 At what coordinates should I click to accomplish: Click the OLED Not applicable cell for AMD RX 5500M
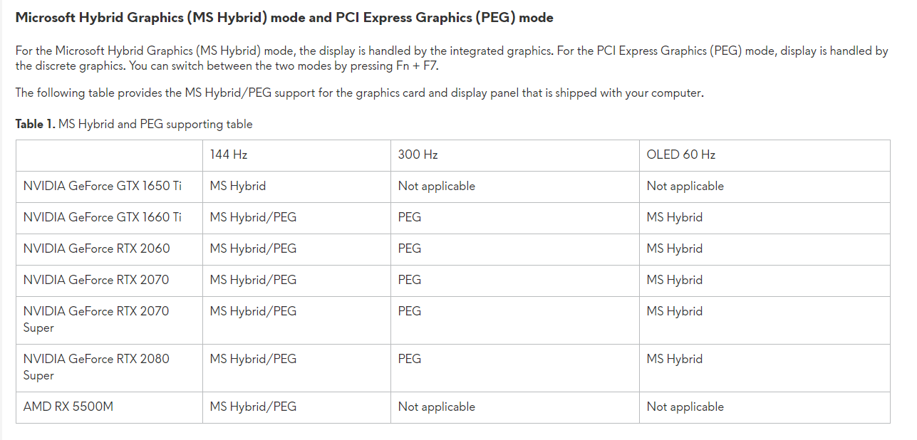[x=685, y=407]
